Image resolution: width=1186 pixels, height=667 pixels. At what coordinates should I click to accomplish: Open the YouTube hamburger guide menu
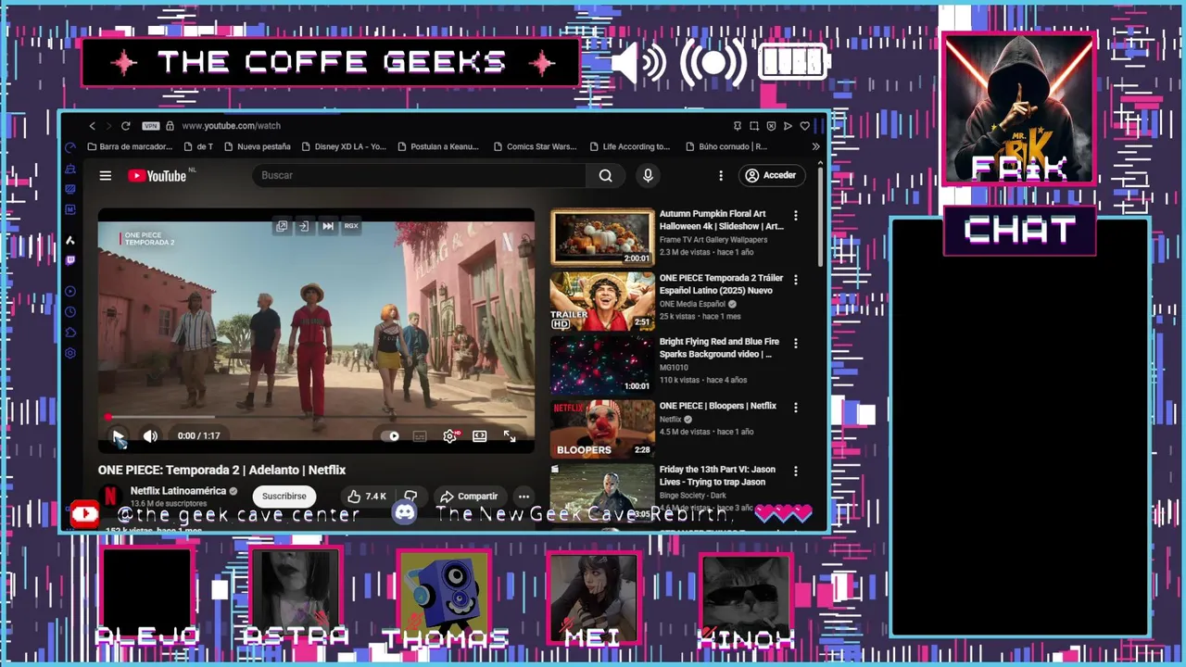click(x=106, y=175)
